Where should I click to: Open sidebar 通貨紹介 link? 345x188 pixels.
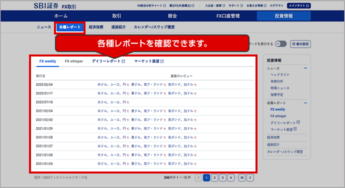click(273, 144)
